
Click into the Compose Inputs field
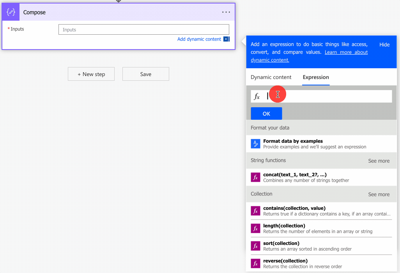(x=143, y=30)
